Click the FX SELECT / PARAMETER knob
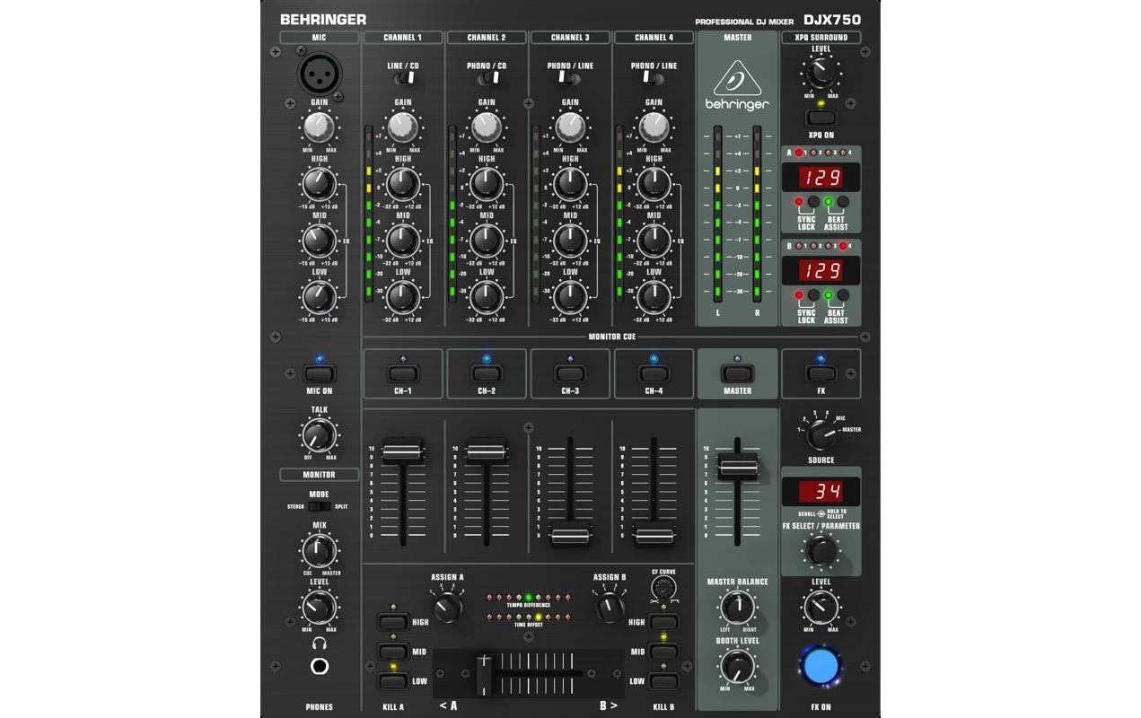 821,550
